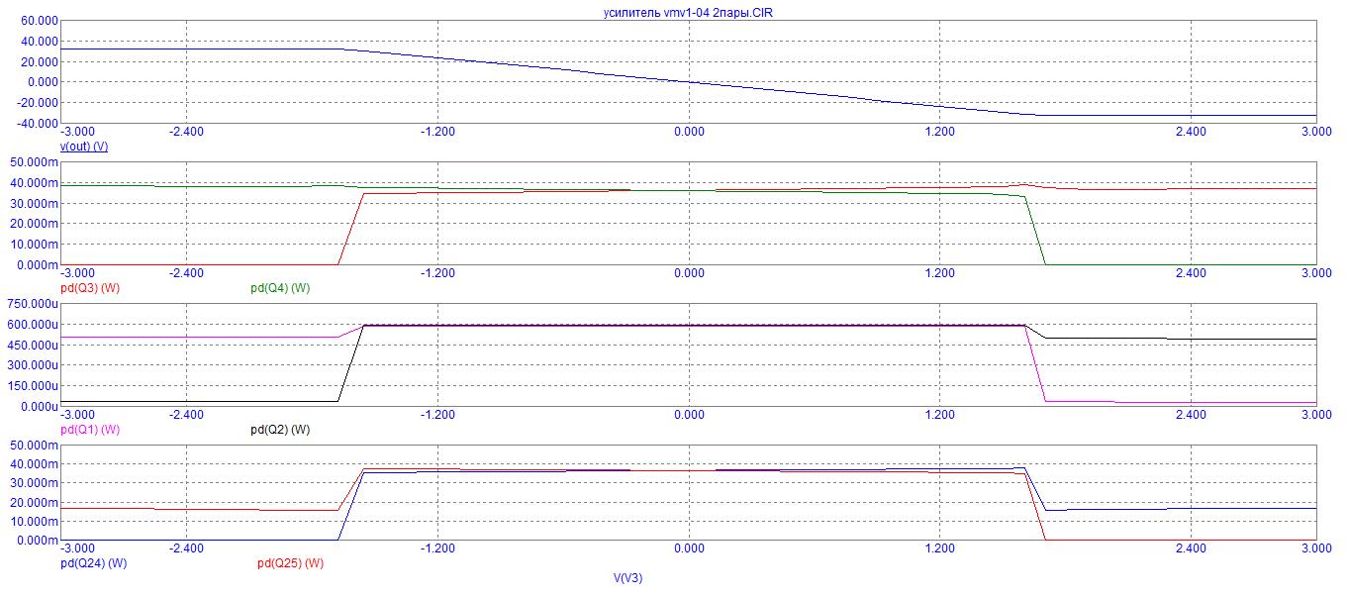This screenshot has height=598, width=1348.
Task: Select the red pd(Q25) (W) trace label
Action: (x=291, y=563)
